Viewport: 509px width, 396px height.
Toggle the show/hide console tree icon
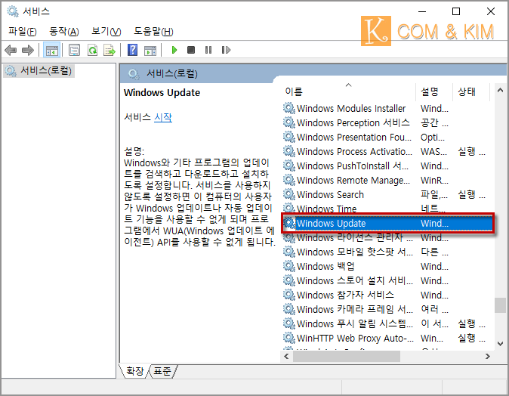[51, 50]
